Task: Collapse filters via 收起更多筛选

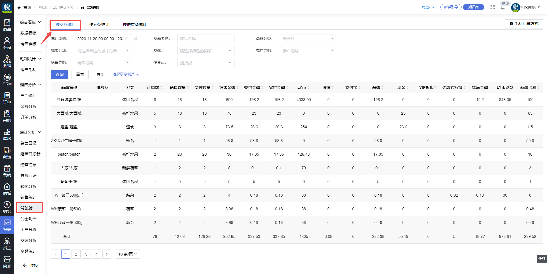Action: click(x=126, y=75)
